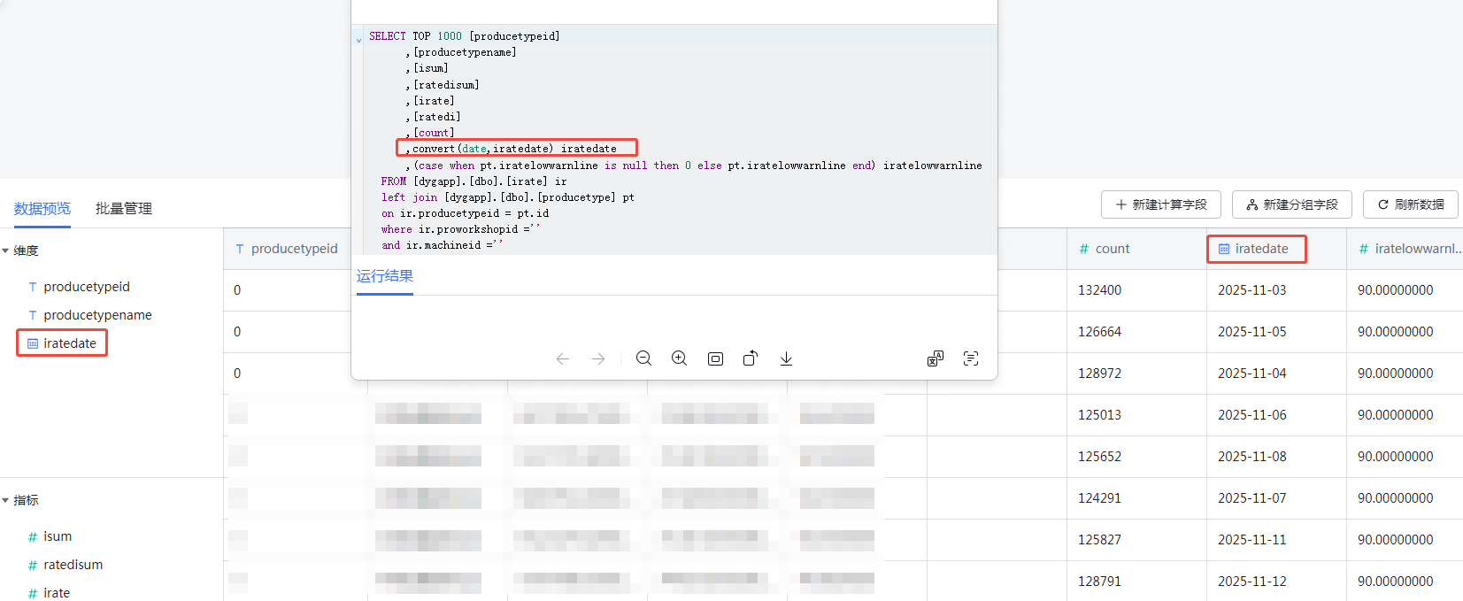Click the zoom out magnifier icon
Viewport: 1463px width, 601px height.
point(643,358)
